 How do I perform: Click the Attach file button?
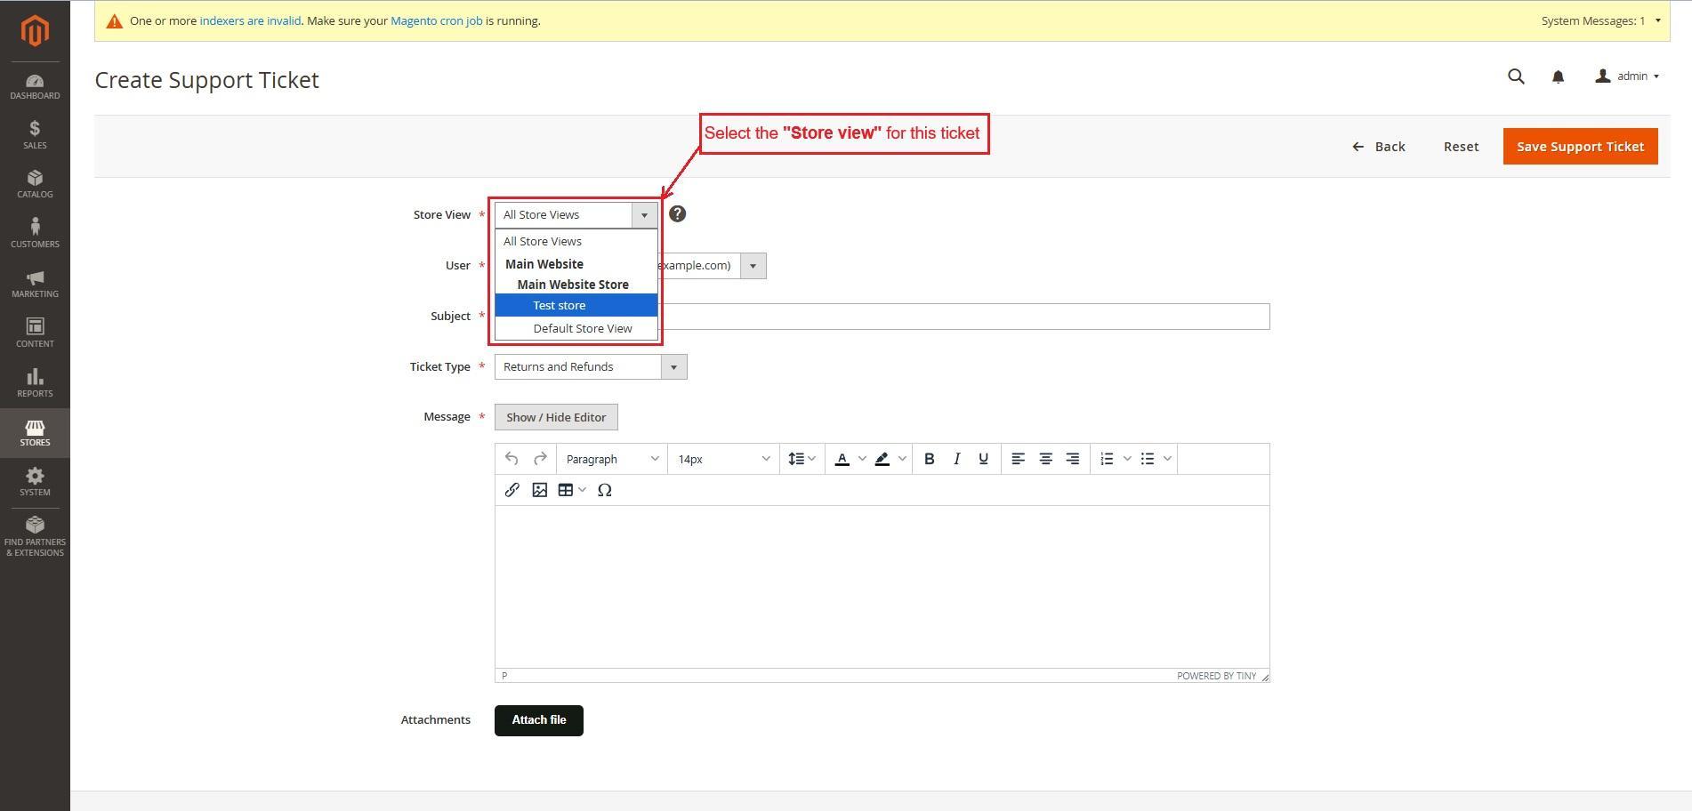tap(539, 720)
